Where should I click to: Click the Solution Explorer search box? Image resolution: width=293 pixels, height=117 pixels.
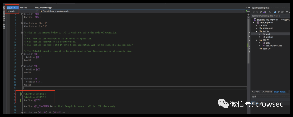(x=270, y=16)
